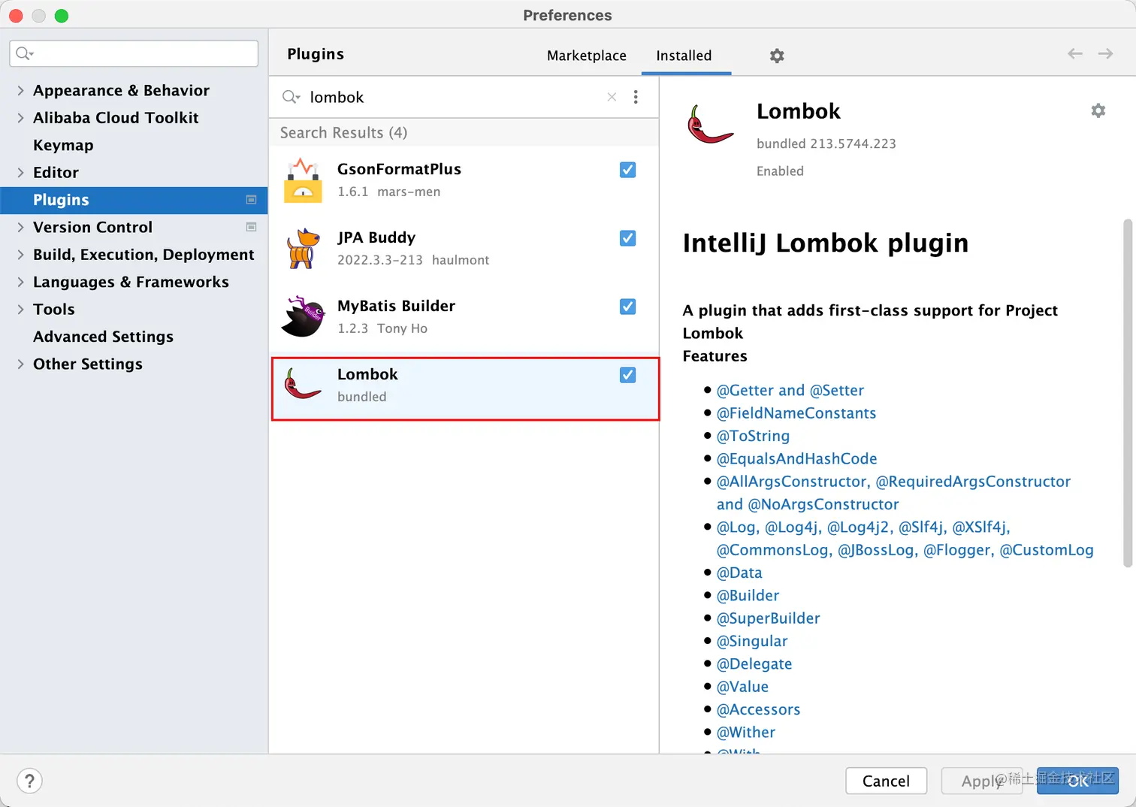This screenshot has width=1136, height=807.
Task: Open the @Accessors link
Action: (758, 709)
